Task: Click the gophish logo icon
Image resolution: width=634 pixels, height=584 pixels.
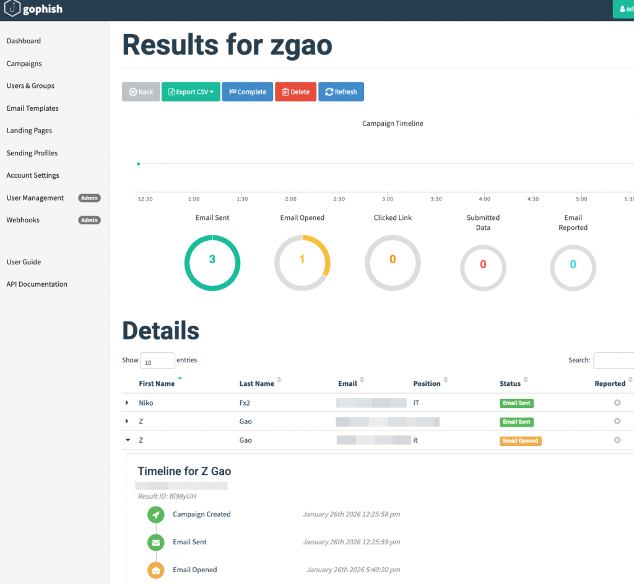Action: pyautogui.click(x=12, y=9)
